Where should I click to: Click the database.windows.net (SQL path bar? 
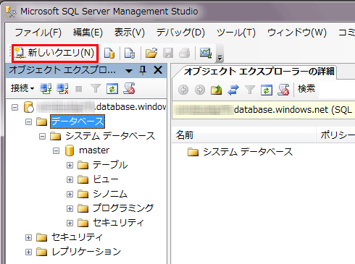tap(264, 110)
